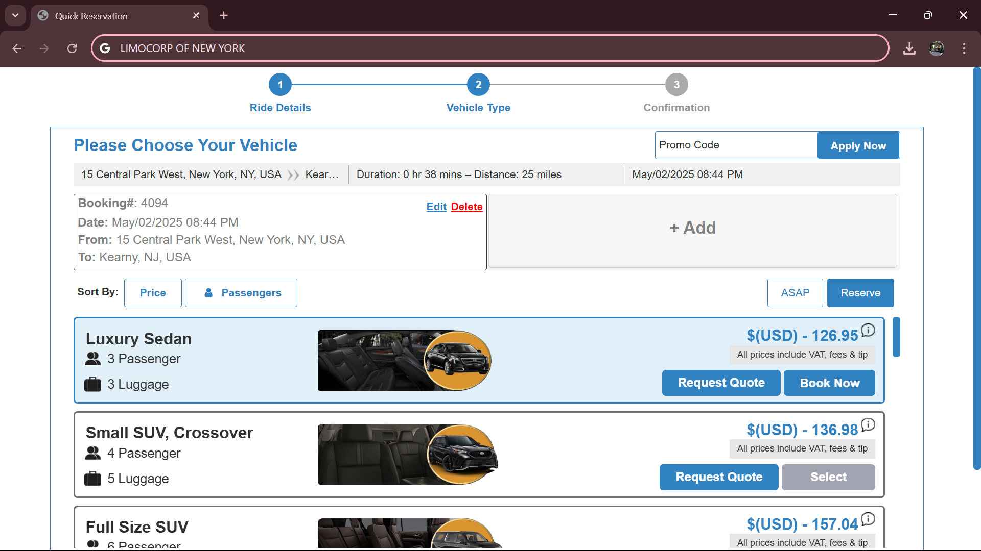Click the Duration and Distance summary text
The image size is (981, 551).
pos(459,174)
